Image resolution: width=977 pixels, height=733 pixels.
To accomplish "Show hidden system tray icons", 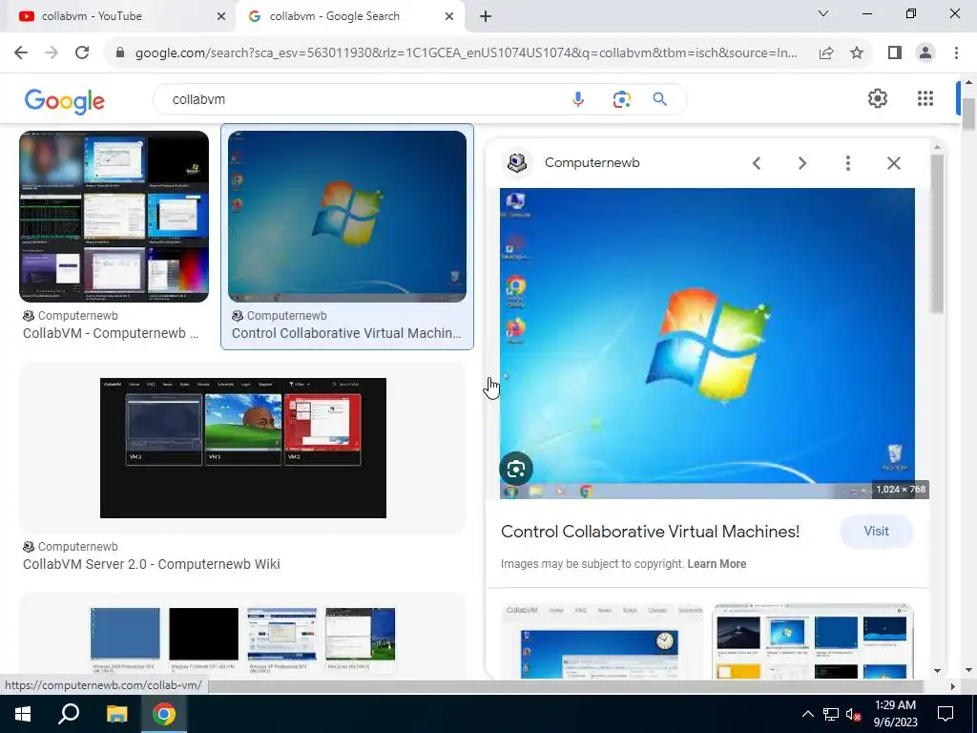I will [x=807, y=714].
